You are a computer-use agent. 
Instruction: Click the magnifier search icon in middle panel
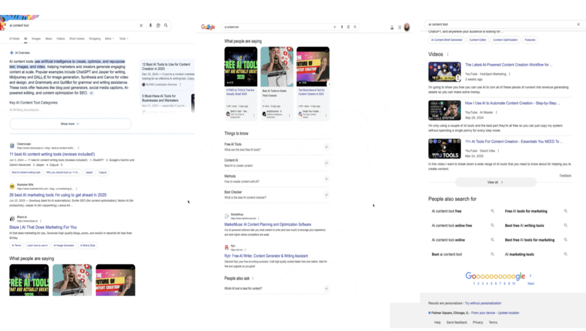(356, 27)
